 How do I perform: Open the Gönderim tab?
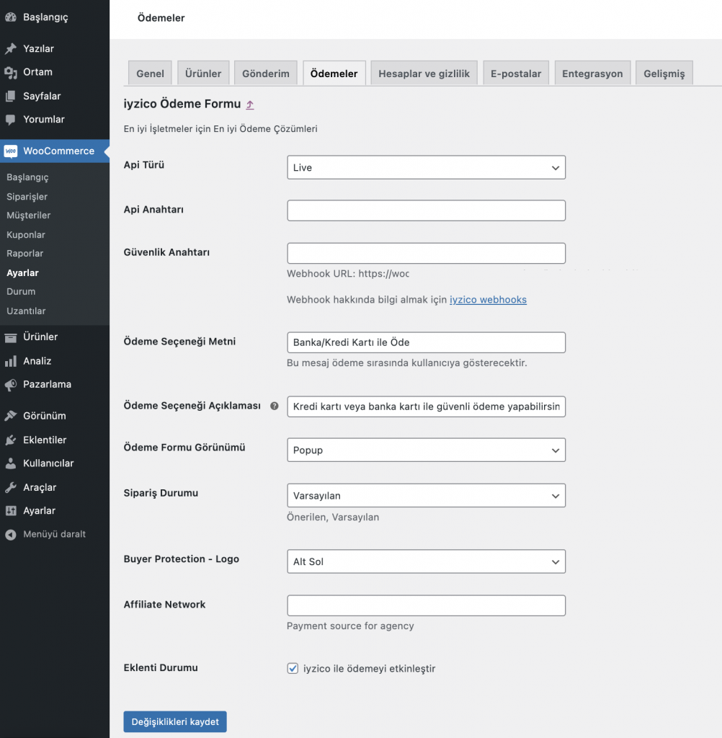pos(266,74)
